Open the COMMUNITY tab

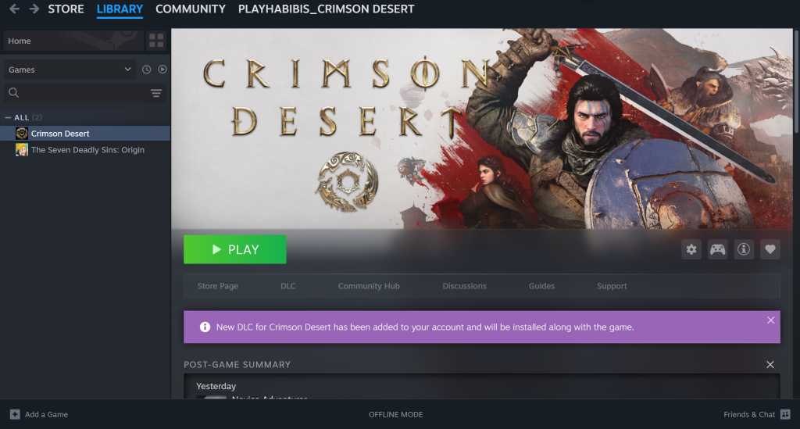[191, 9]
